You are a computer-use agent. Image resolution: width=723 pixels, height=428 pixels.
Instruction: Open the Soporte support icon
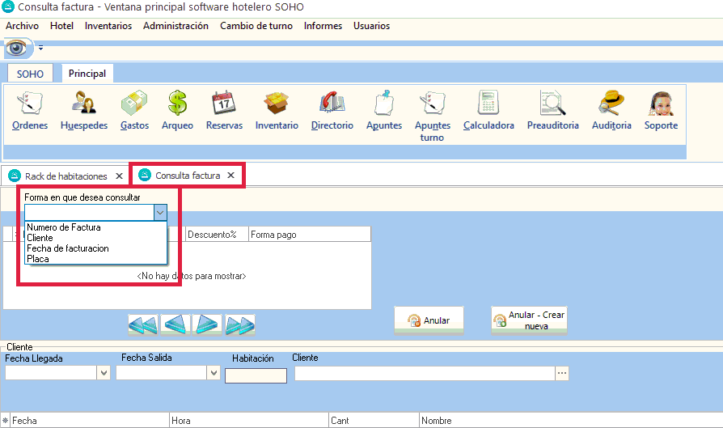pos(661,104)
